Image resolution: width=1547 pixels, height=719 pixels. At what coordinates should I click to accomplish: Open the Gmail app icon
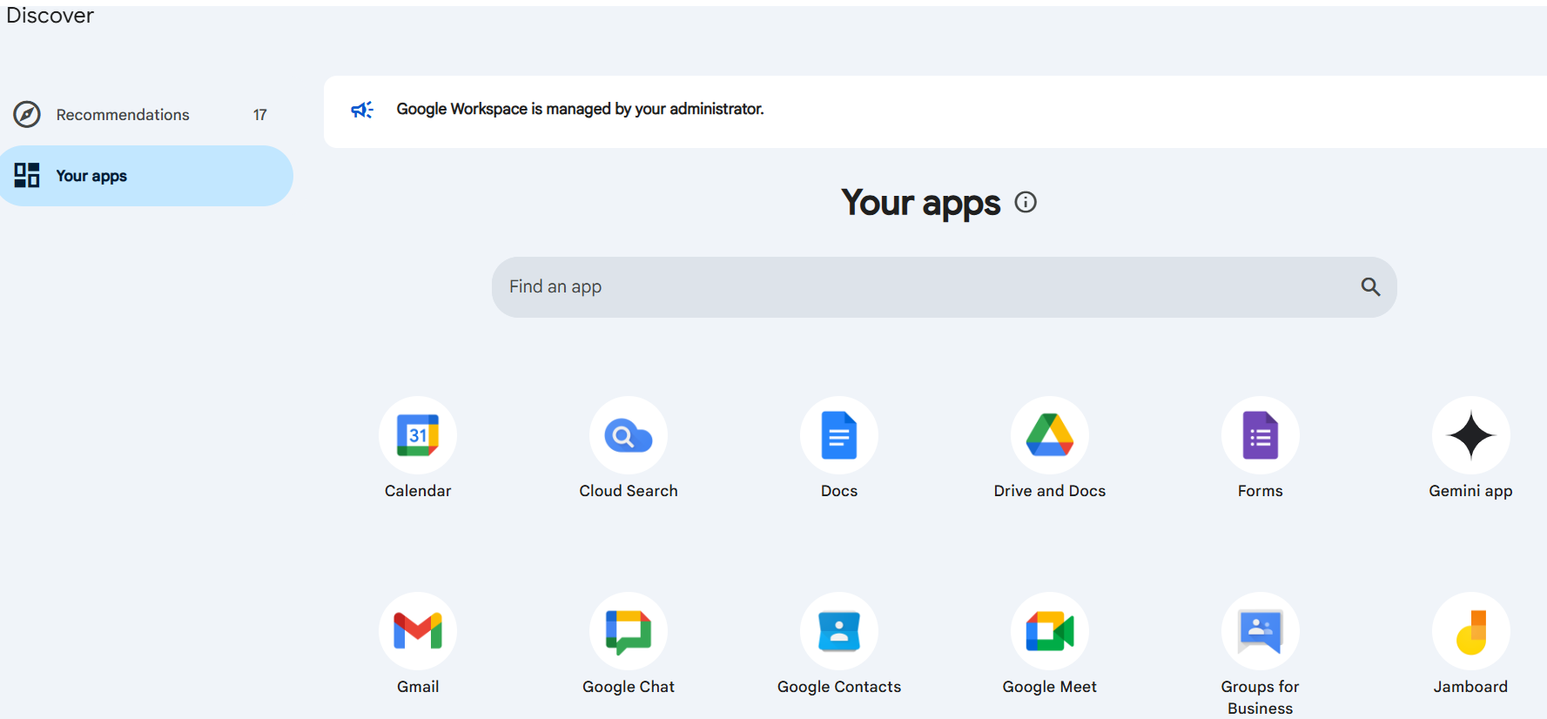click(x=418, y=631)
